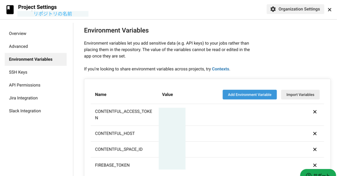
Task: Click the repository name under Project Settings
Action: pyautogui.click(x=53, y=14)
